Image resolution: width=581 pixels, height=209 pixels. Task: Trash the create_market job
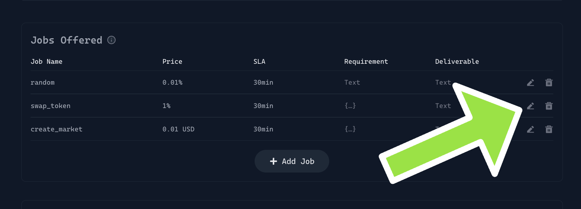[549, 129]
